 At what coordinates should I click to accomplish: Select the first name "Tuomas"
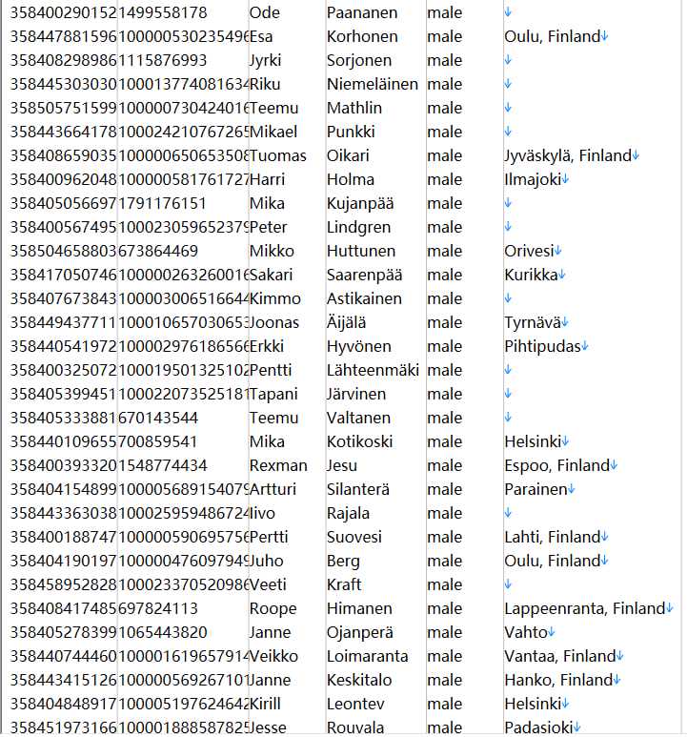[277, 155]
